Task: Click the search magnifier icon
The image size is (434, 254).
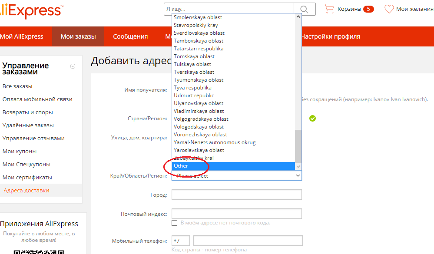Action: pyautogui.click(x=304, y=9)
